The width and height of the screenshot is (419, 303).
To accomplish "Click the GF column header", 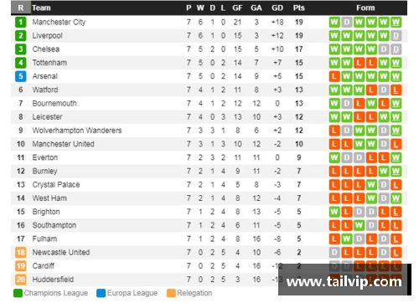I will 237,8.
